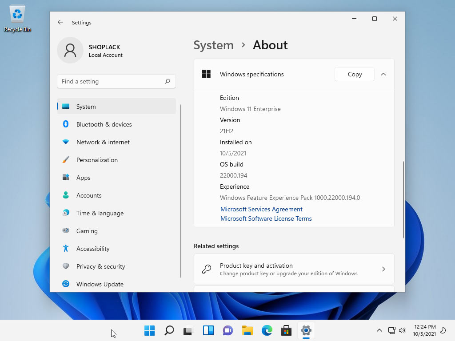455x341 pixels.
Task: Click the Find a setting field
Action: [x=116, y=81]
